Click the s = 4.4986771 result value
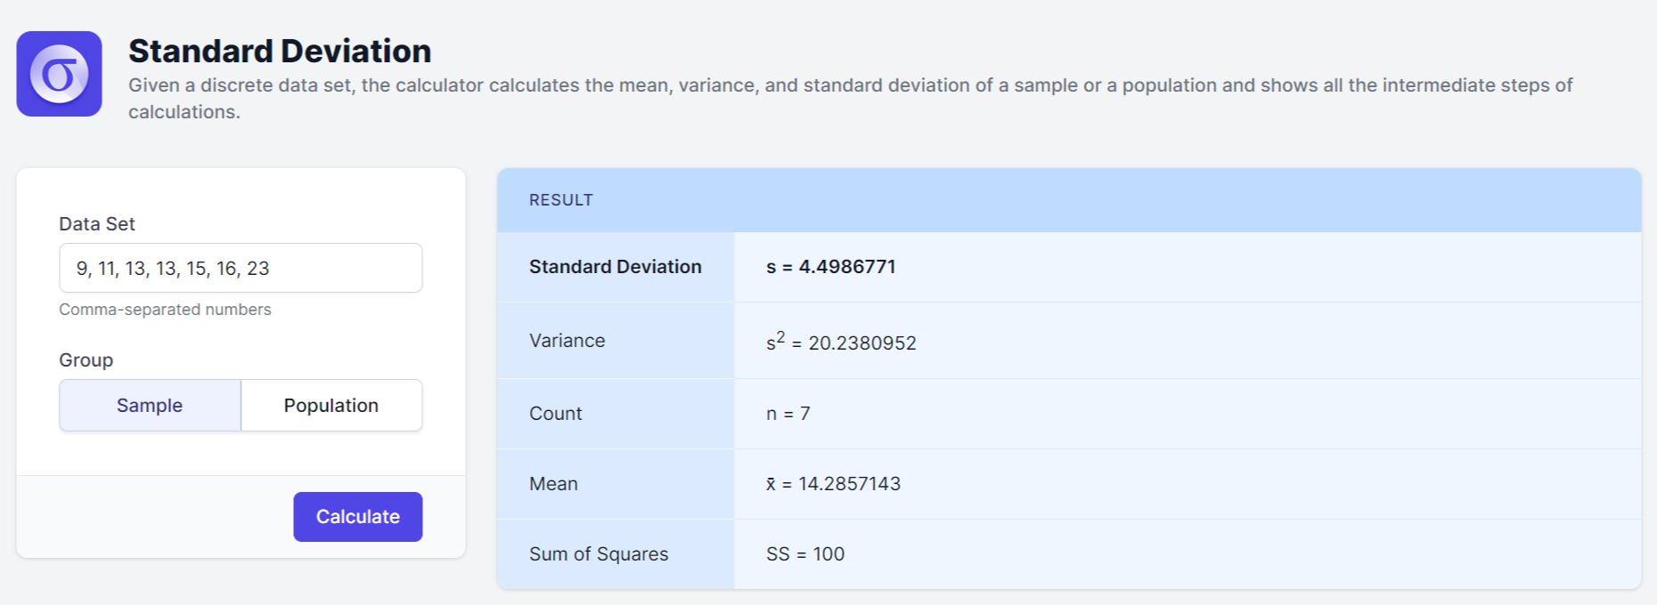1657x605 pixels. click(830, 267)
